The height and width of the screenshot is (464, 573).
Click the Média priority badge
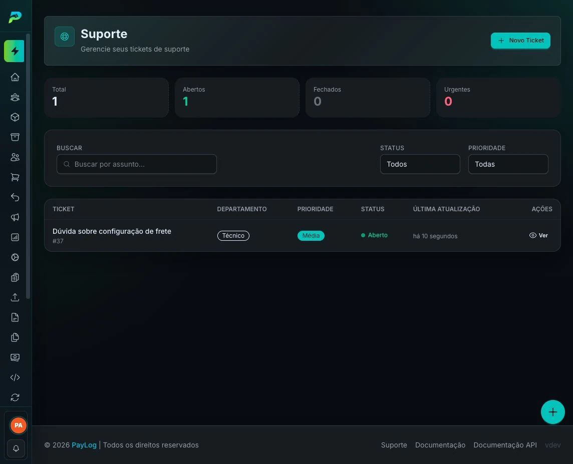pos(311,236)
